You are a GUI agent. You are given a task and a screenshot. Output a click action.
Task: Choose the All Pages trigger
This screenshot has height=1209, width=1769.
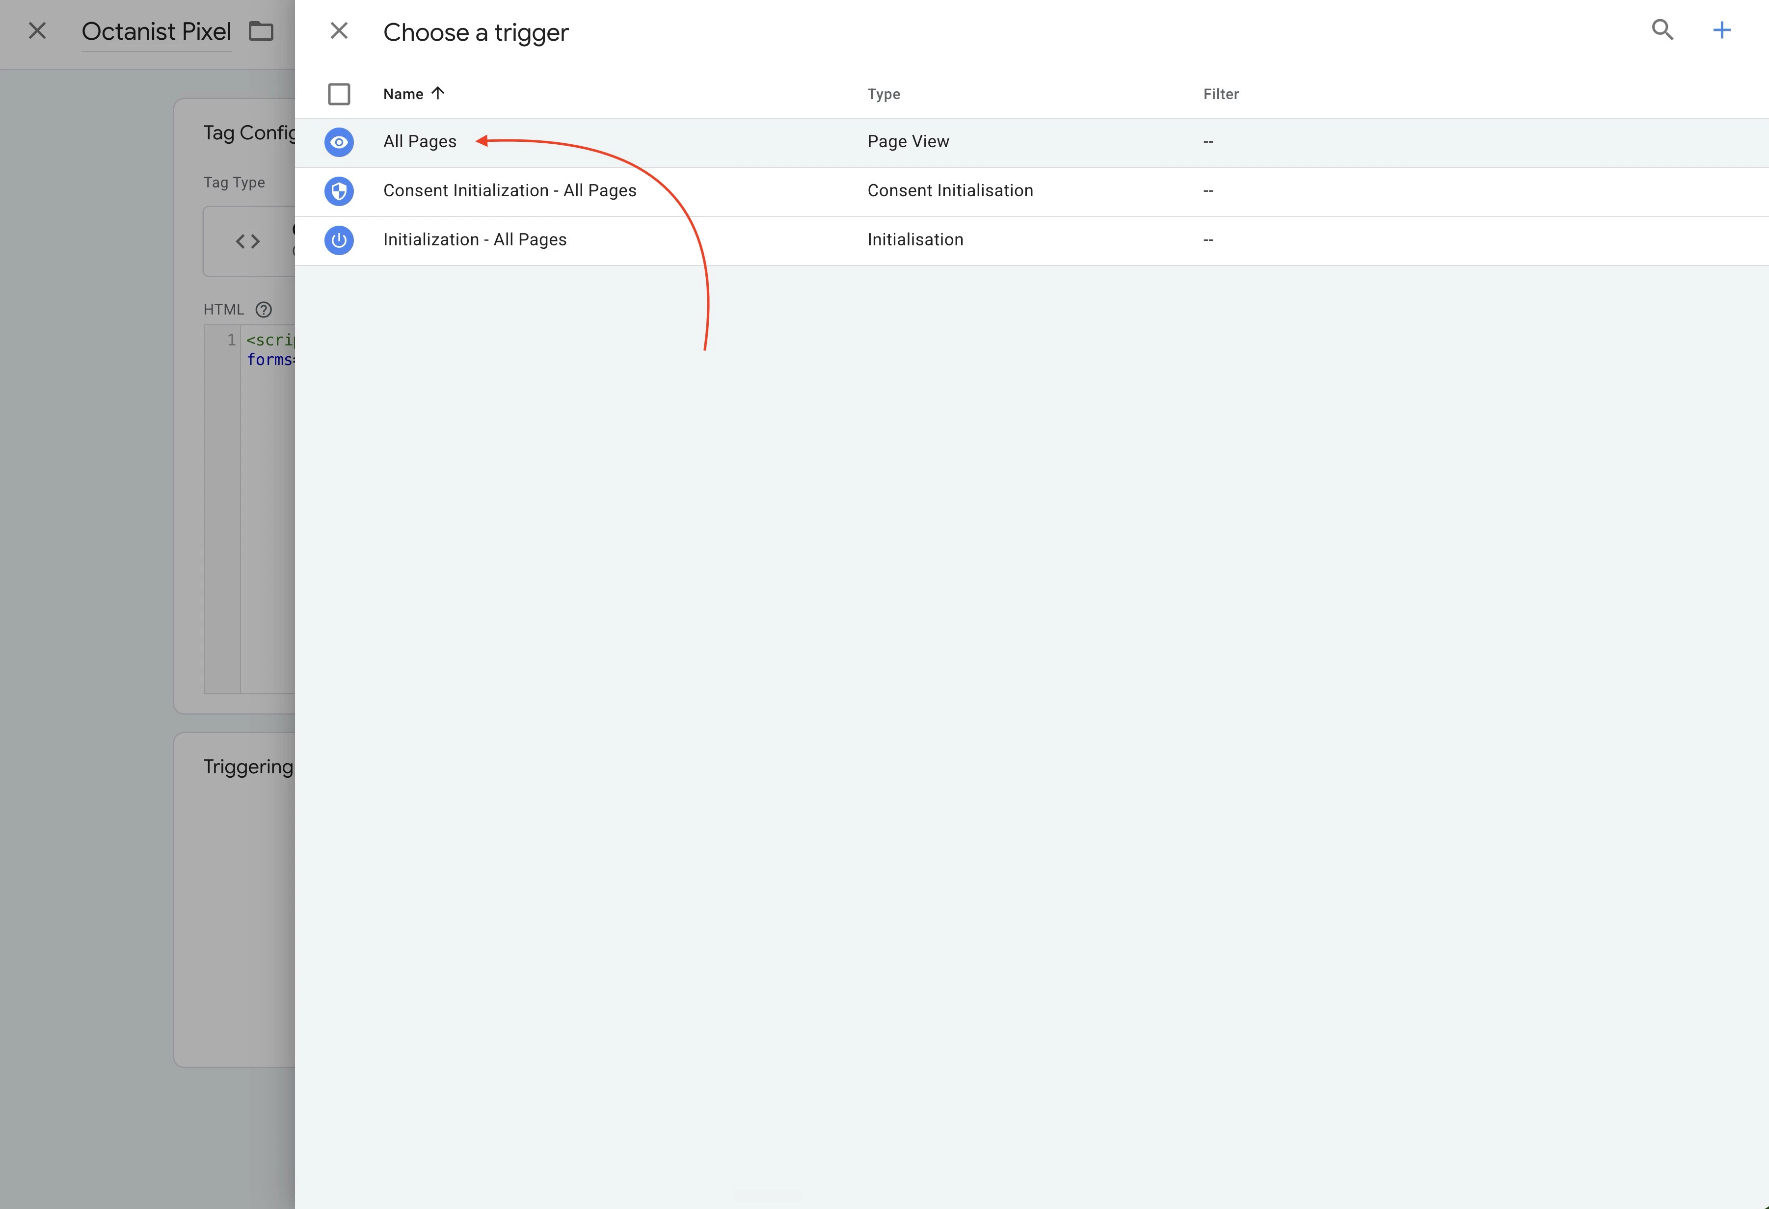click(x=419, y=141)
